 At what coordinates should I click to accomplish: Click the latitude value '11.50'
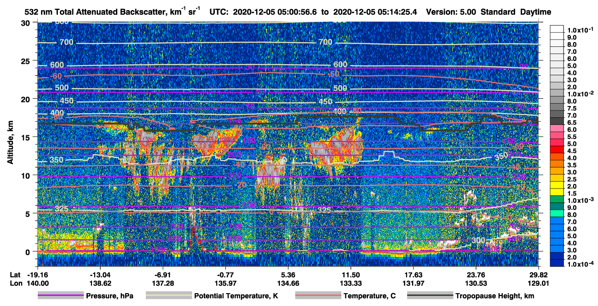351,274
